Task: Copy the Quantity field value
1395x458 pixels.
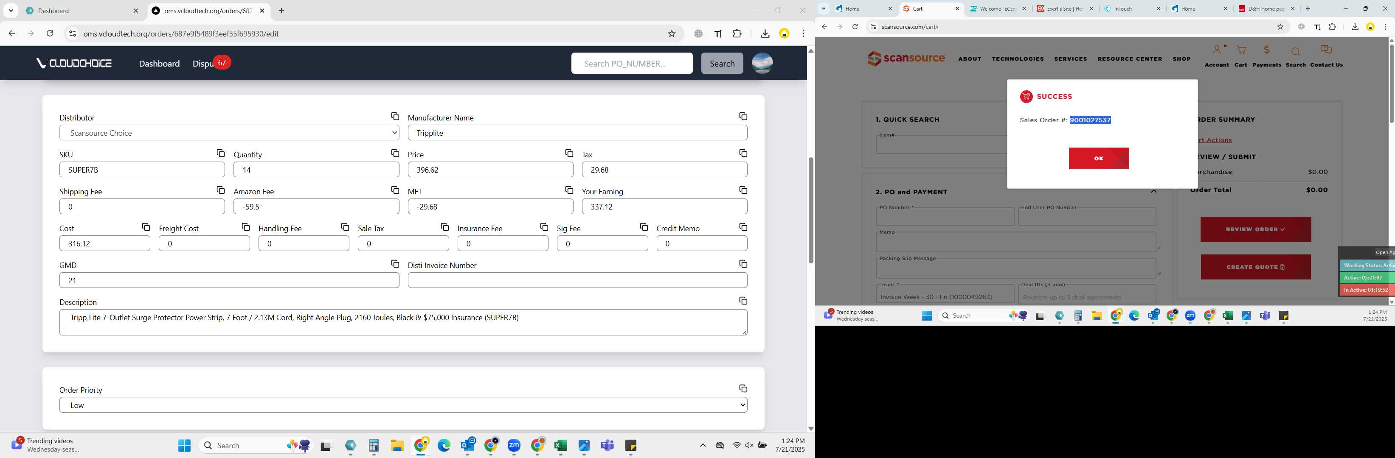Action: [x=395, y=153]
